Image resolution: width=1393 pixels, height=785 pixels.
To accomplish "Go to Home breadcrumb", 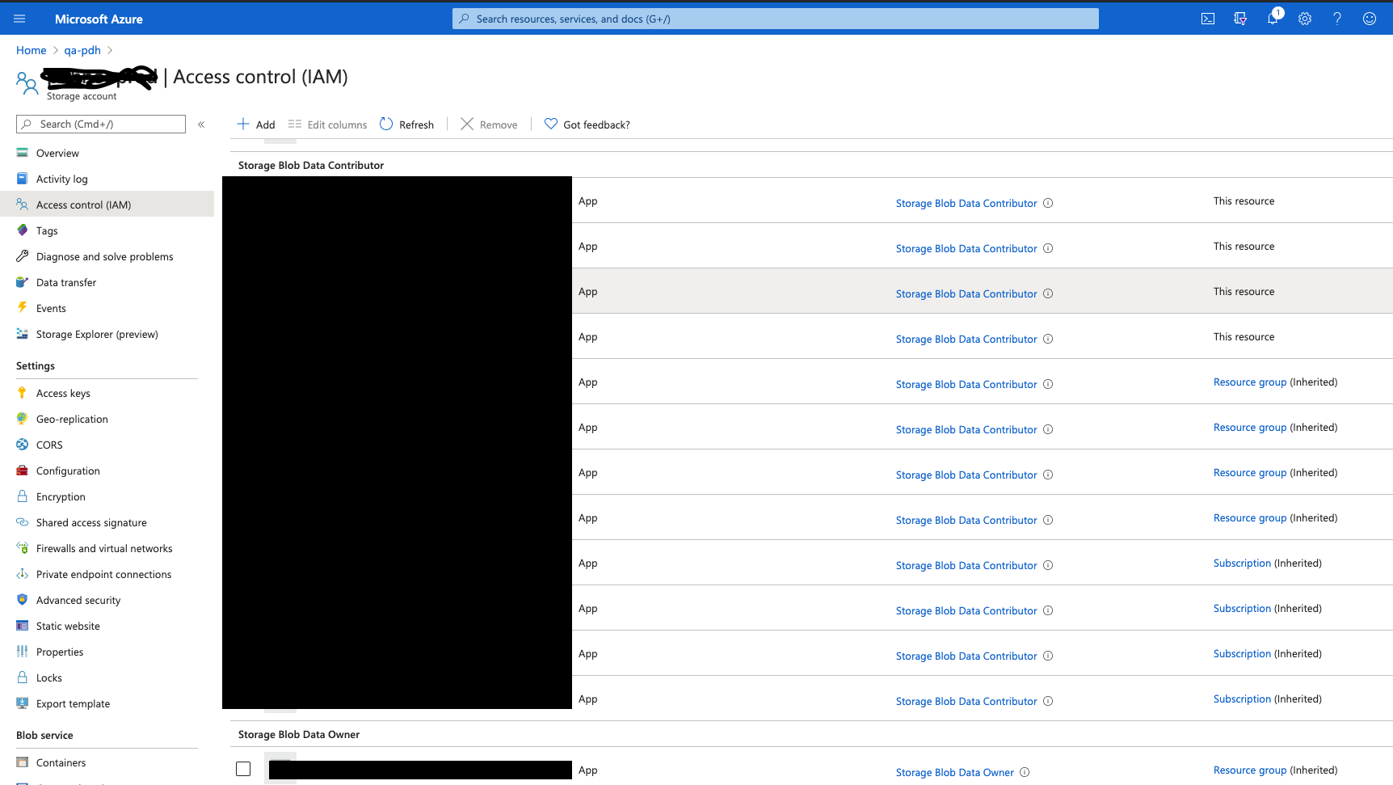I will pyautogui.click(x=32, y=50).
